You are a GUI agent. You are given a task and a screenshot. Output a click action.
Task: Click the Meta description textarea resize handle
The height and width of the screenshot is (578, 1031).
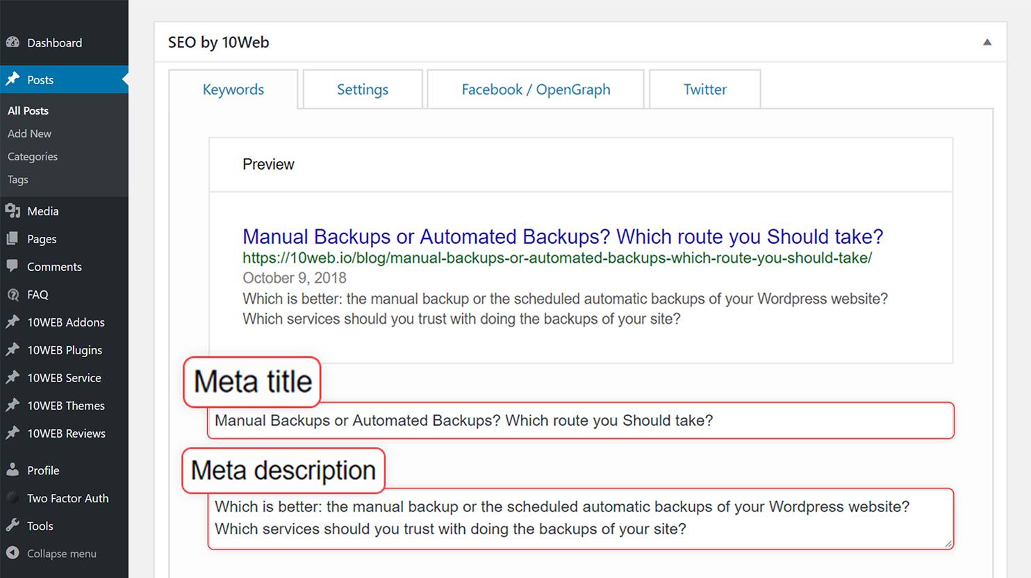tap(948, 544)
